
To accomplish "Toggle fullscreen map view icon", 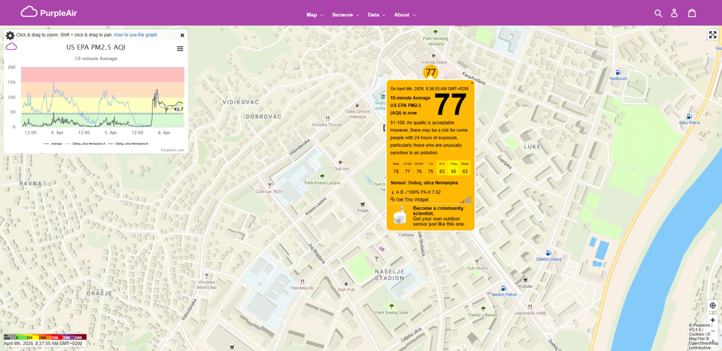I will click(712, 35).
